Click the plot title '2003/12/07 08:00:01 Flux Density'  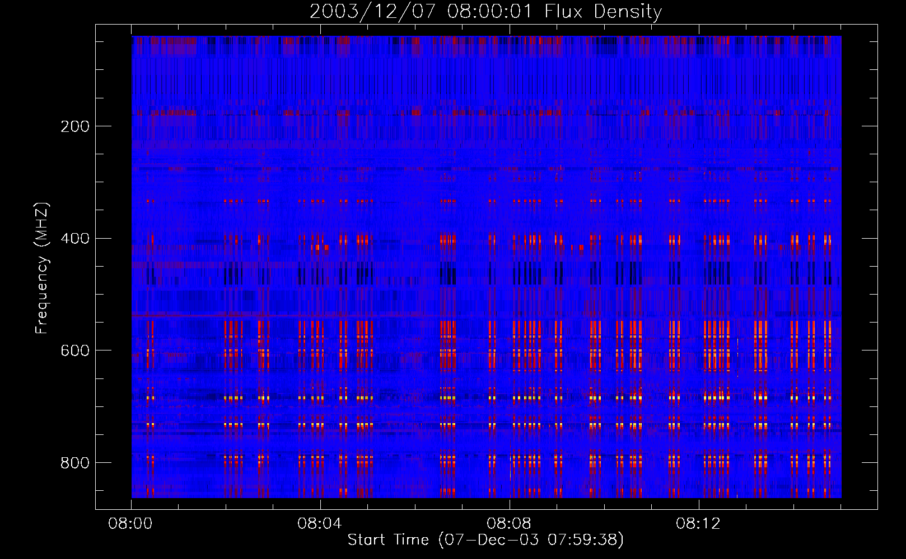coord(486,11)
